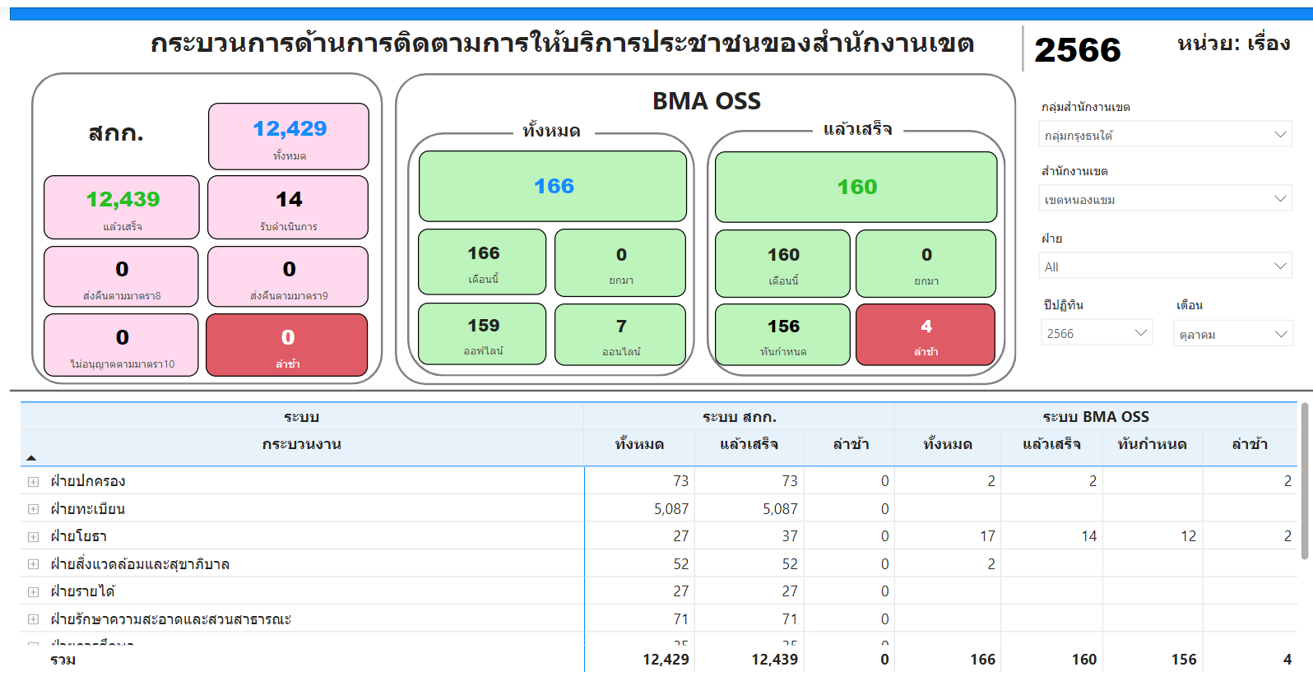This screenshot has height=681, width=1313.
Task: Select the ออนไลน์ card showing 7
Action: tap(620, 335)
